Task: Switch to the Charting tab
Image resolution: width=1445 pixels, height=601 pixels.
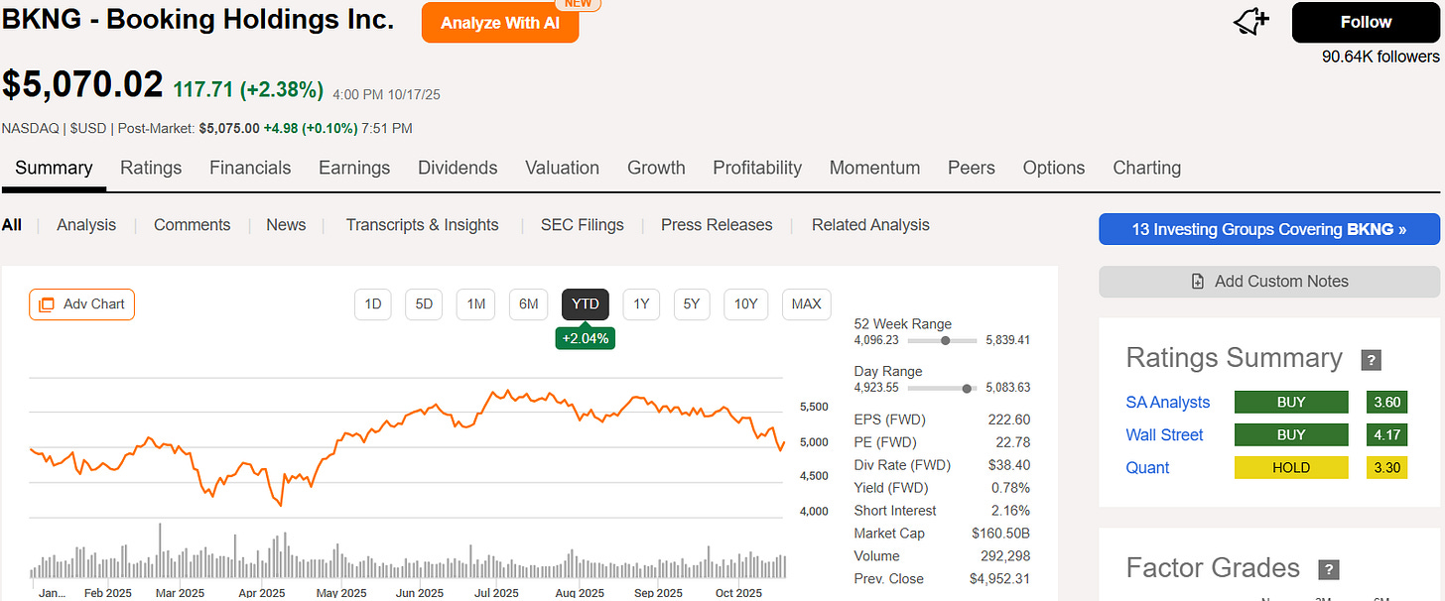Action: click(x=1147, y=168)
